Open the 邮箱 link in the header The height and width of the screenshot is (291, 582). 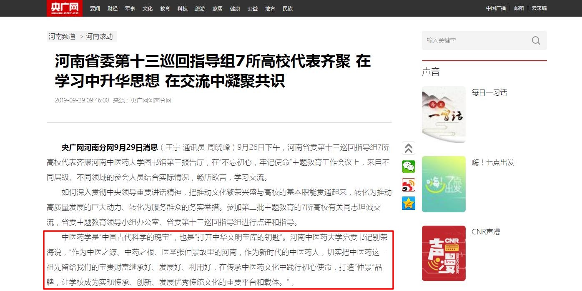[519, 8]
